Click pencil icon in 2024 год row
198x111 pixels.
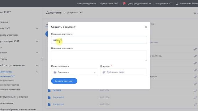(195, 56)
